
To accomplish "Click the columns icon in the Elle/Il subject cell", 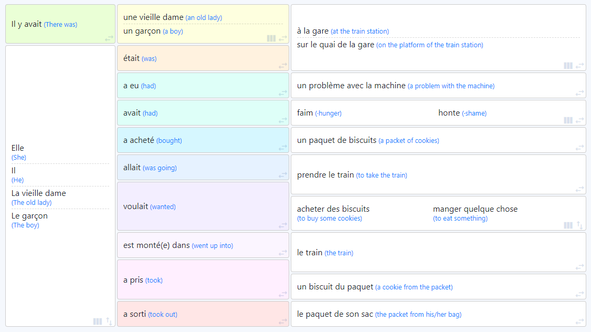I will (x=98, y=321).
